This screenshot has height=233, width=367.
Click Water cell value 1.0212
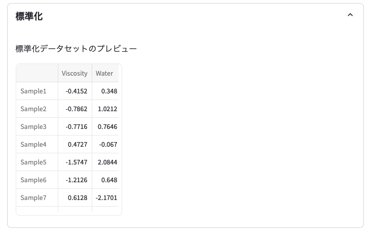107,109
